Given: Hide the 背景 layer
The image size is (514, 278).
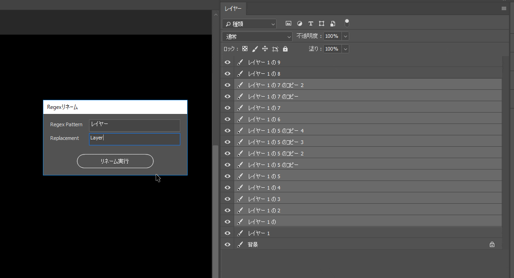Looking at the screenshot, I should (x=227, y=244).
